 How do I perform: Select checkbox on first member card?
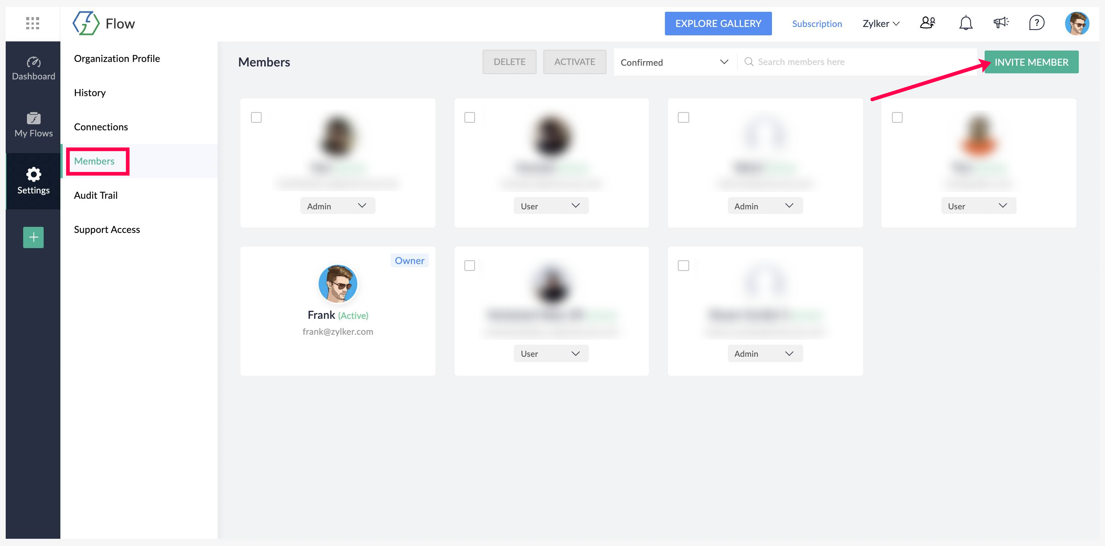[x=256, y=117]
